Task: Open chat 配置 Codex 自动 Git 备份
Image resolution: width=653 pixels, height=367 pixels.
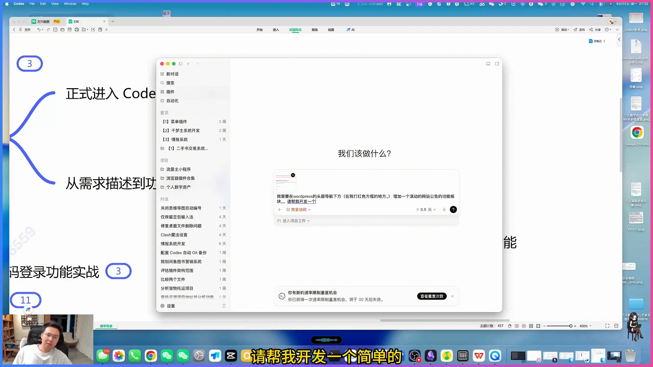Action: [x=194, y=253]
